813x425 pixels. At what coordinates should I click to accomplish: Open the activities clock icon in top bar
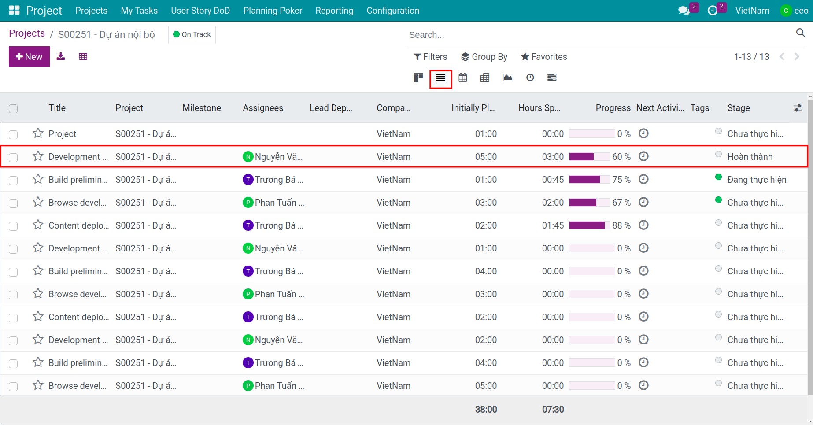click(x=712, y=11)
